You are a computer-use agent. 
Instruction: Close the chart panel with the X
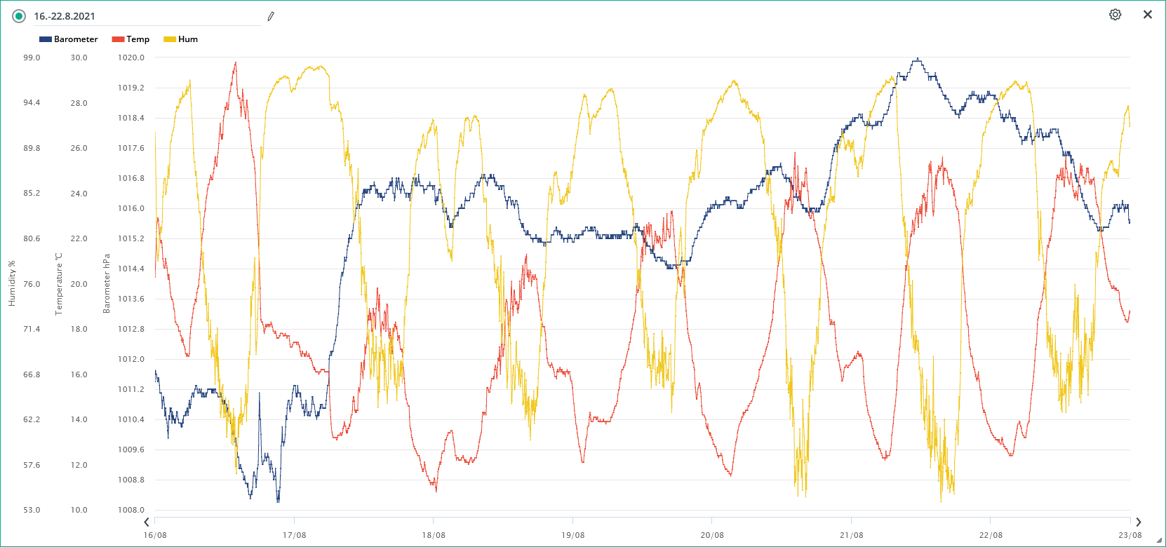1148,15
